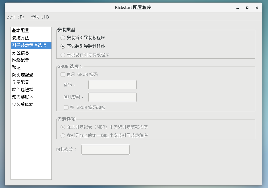Screen dimensions: 268x188
Task: Choose 升级现存引导装载程序 radio option
Action: [63, 55]
